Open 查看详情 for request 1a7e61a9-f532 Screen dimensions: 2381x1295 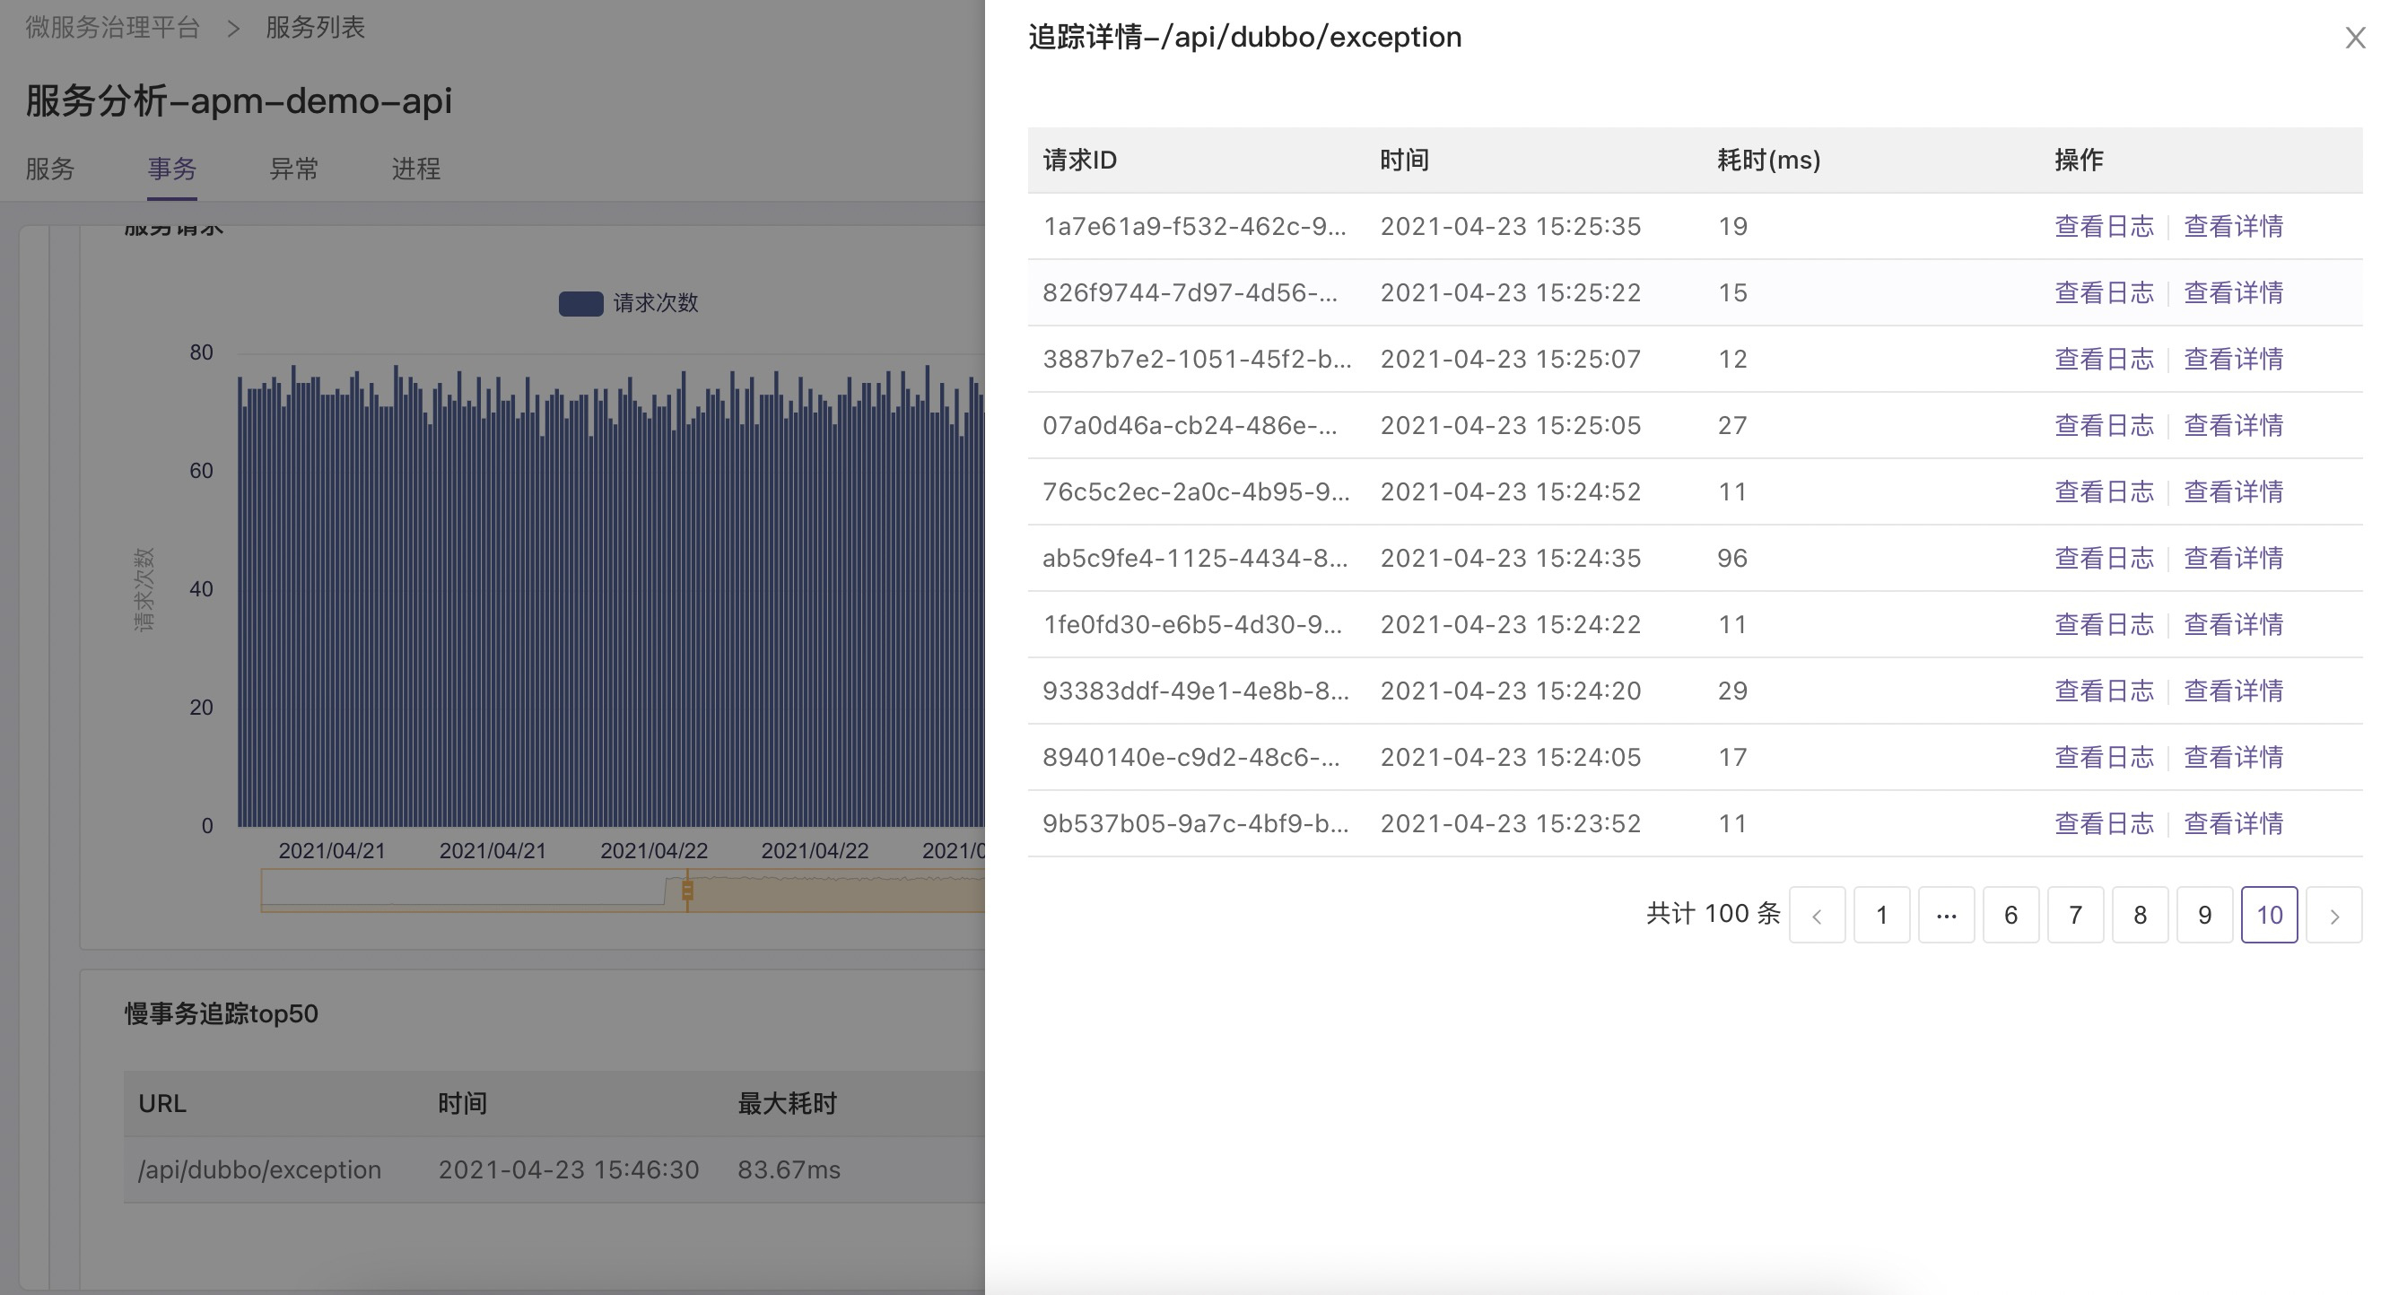click(2234, 226)
